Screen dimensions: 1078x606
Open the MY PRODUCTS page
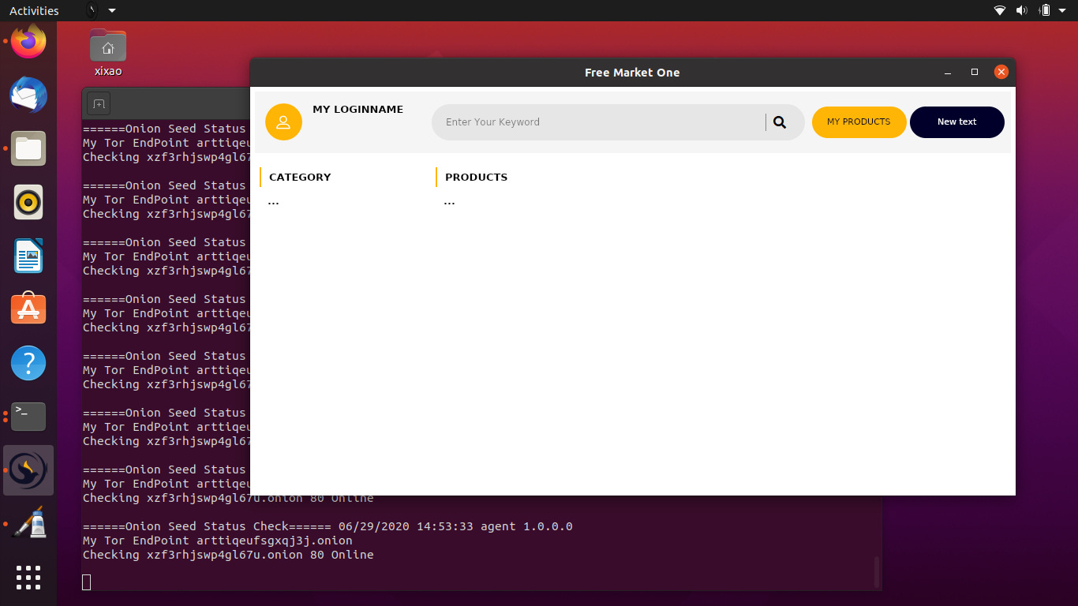click(859, 122)
